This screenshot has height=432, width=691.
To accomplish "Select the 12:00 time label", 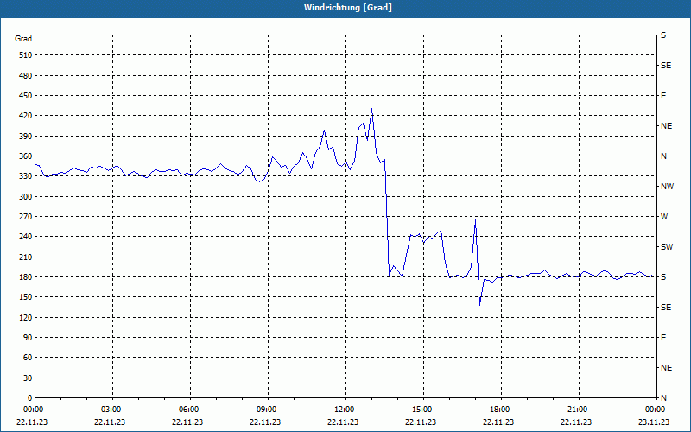I will click(x=344, y=410).
